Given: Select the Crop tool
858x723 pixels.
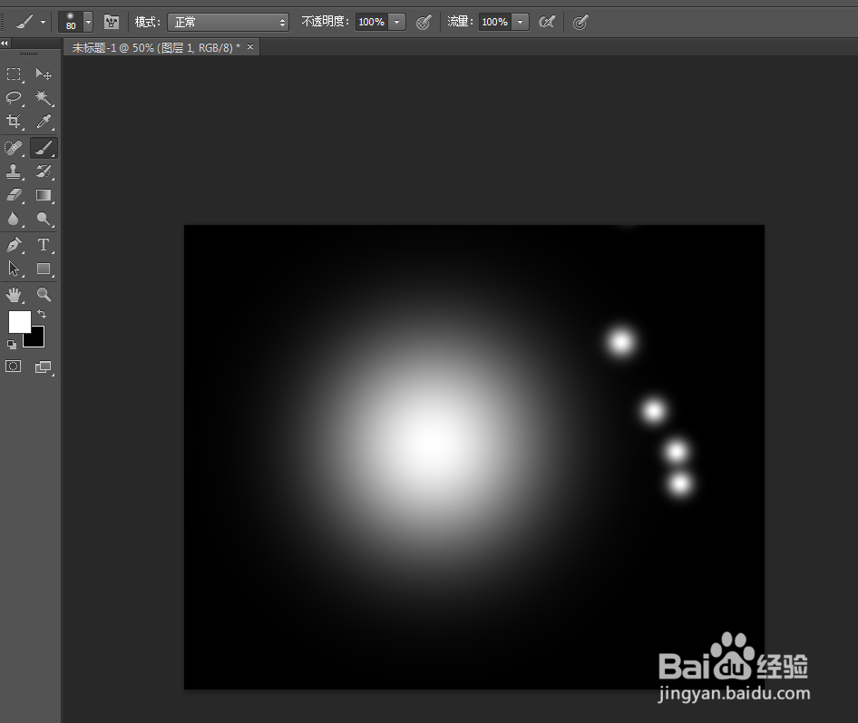Looking at the screenshot, I should [14, 121].
